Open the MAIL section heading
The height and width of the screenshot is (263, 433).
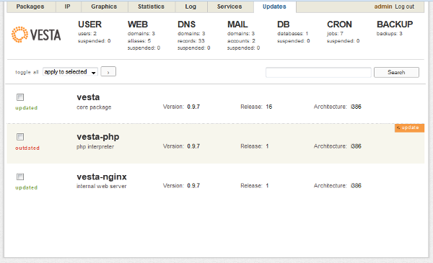pyautogui.click(x=237, y=24)
